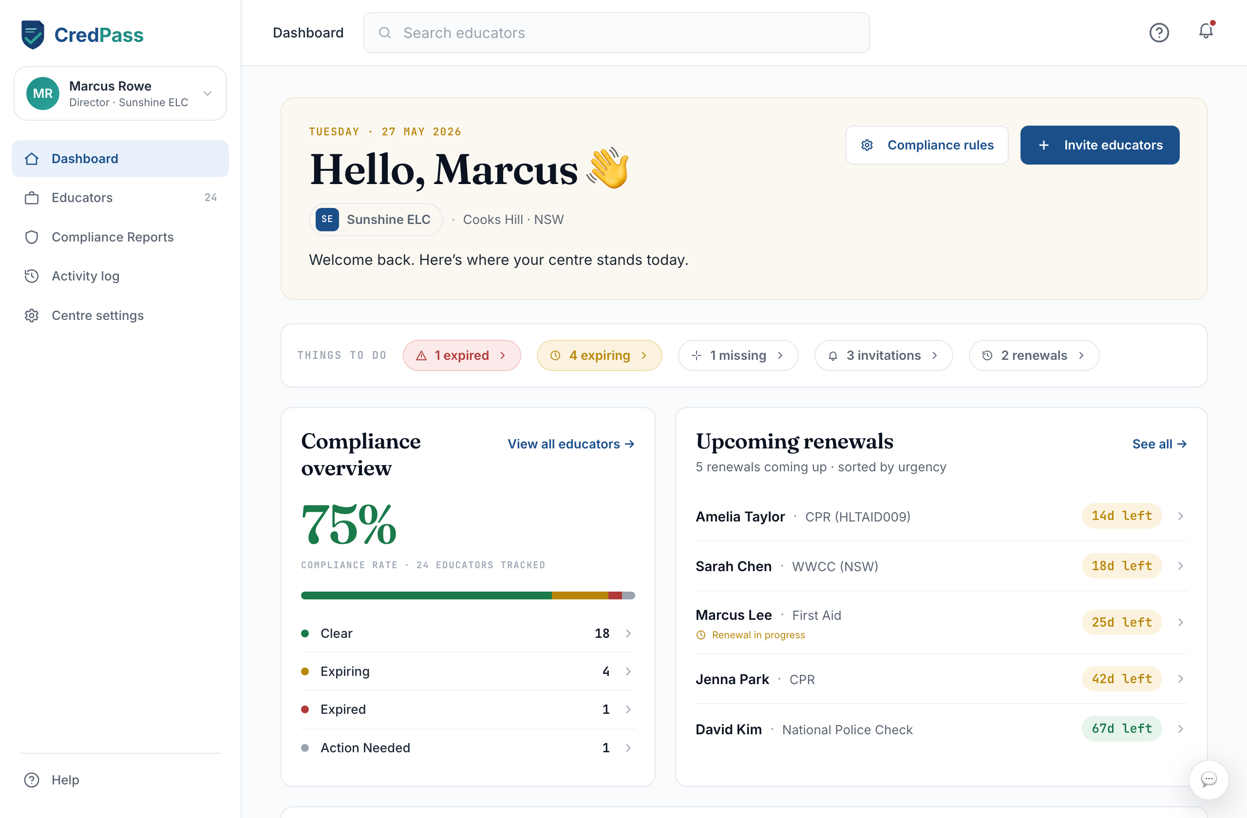Open Educators in the sidebar
This screenshot has height=818, width=1247.
click(120, 197)
